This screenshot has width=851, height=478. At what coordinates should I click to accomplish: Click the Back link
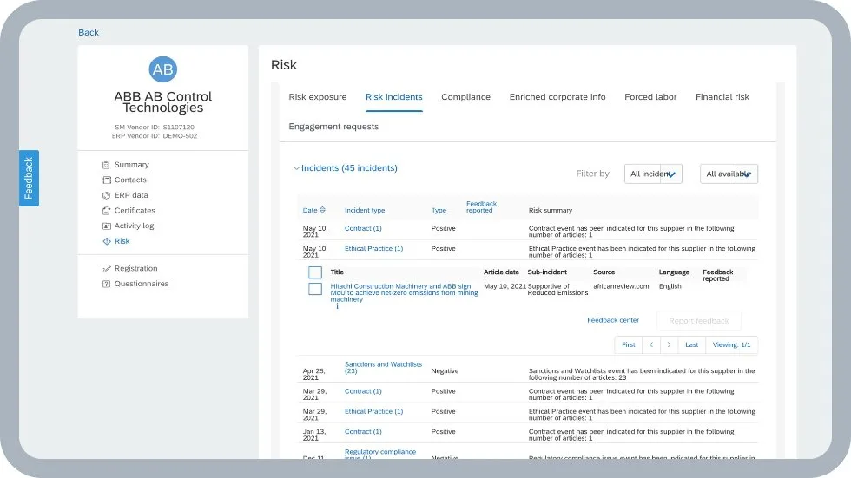coord(89,32)
